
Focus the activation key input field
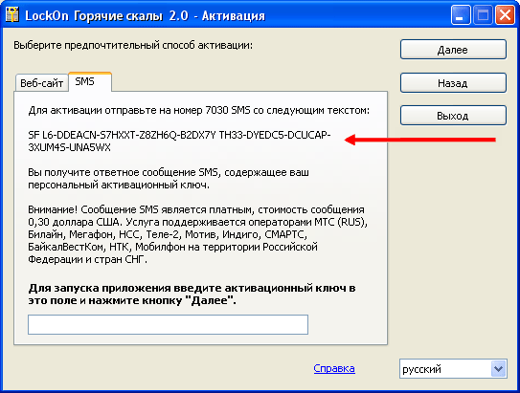[169, 324]
